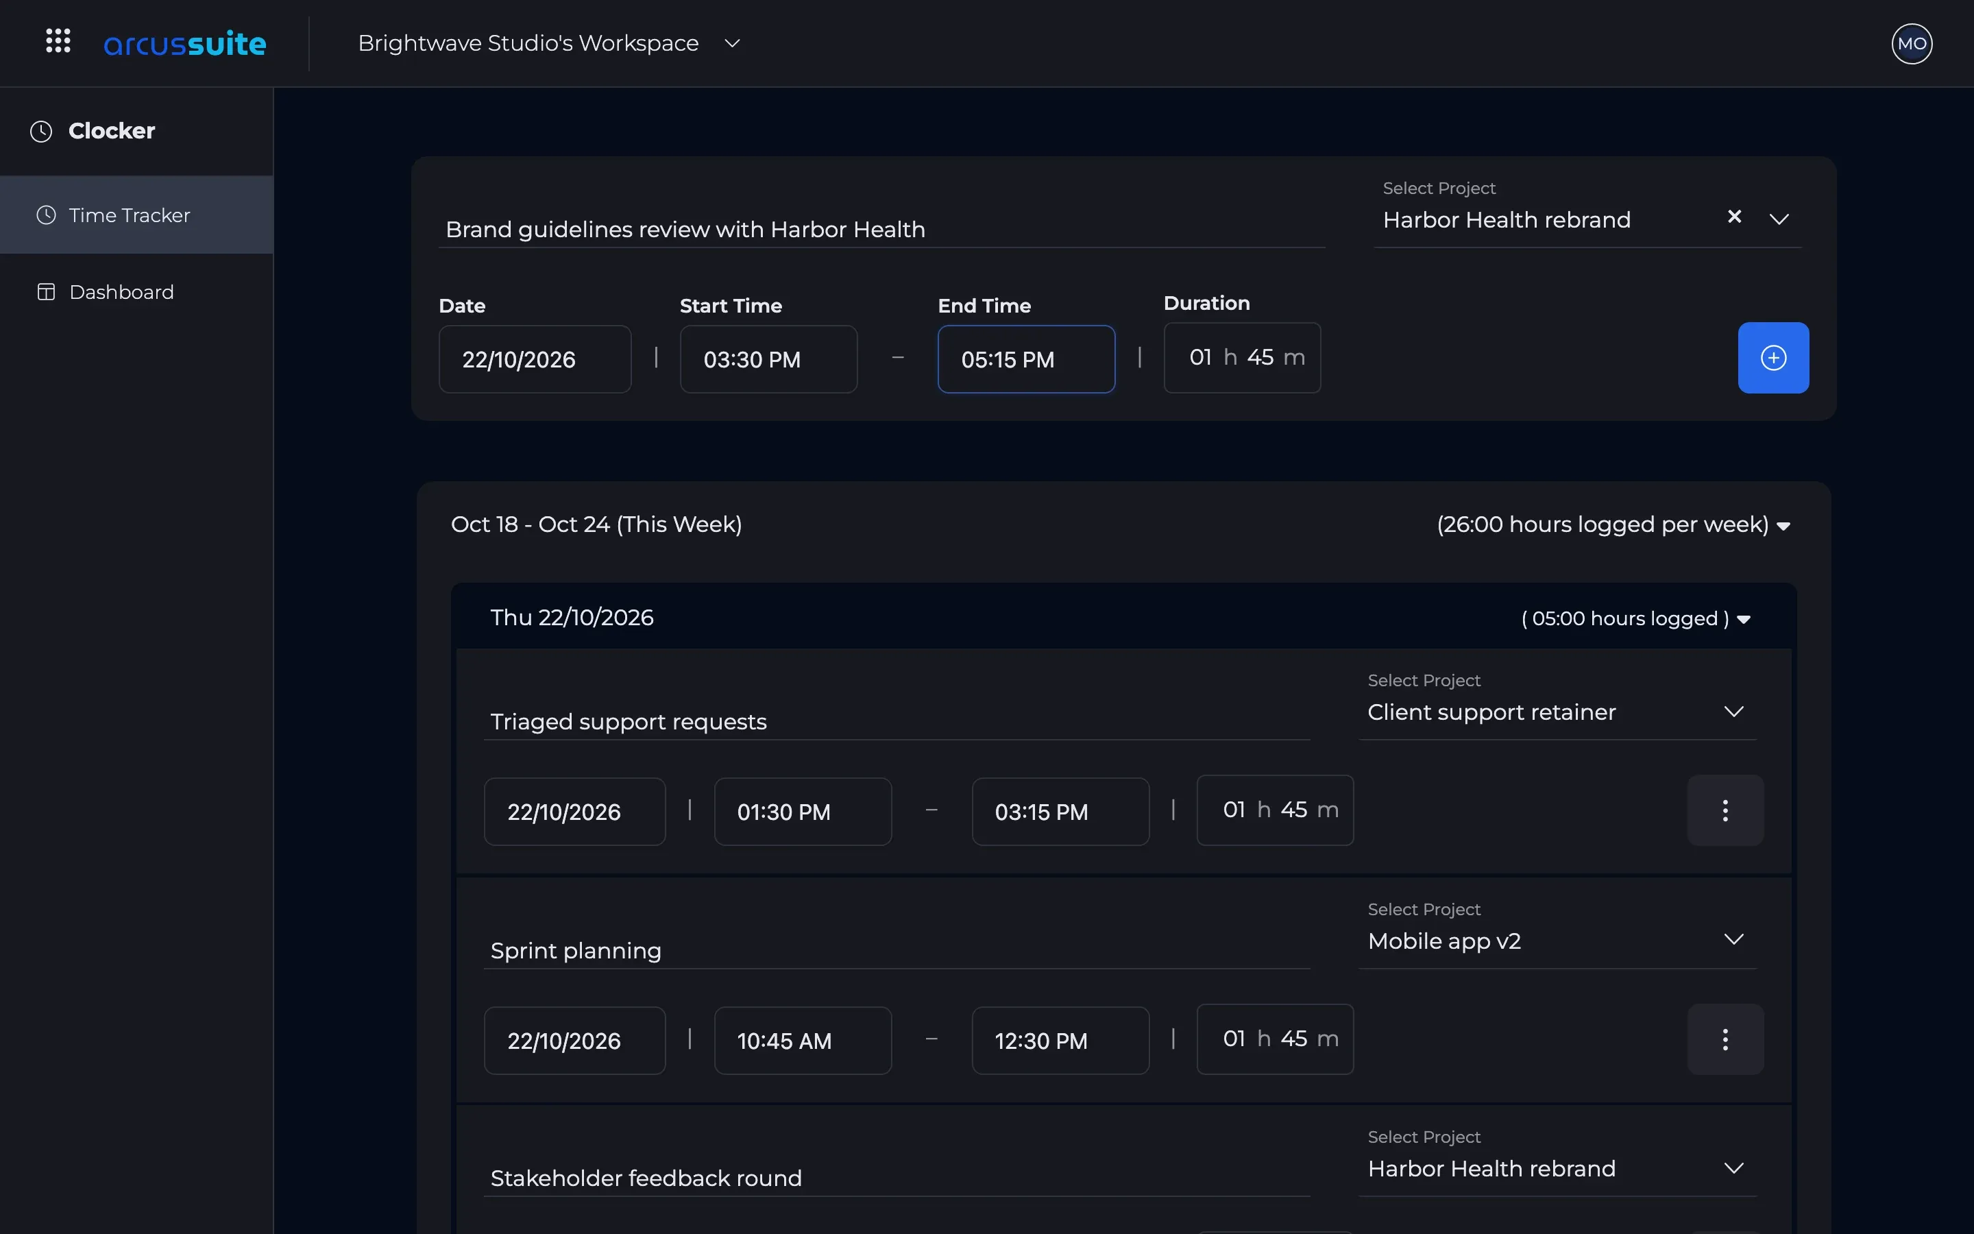Add the new time entry with plus button
1974x1234 pixels.
coord(1772,357)
